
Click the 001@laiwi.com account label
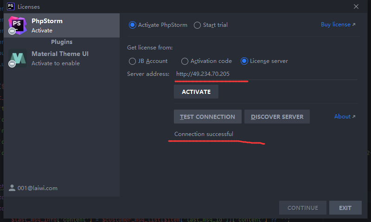tap(38, 188)
